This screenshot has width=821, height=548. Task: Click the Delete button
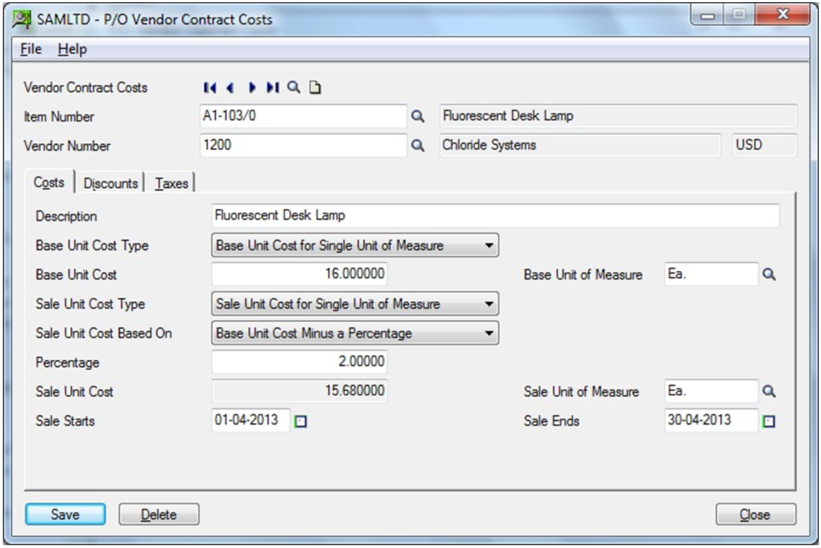pos(159,514)
